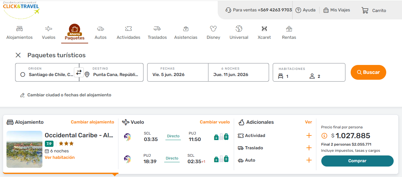Switch to the Vuelos tab
402x177 pixels.
tap(49, 33)
